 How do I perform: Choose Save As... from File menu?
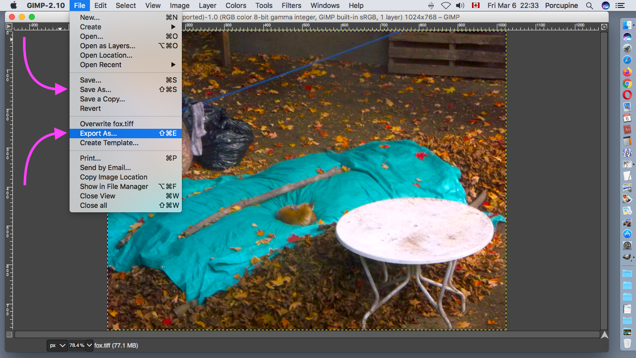click(126, 89)
